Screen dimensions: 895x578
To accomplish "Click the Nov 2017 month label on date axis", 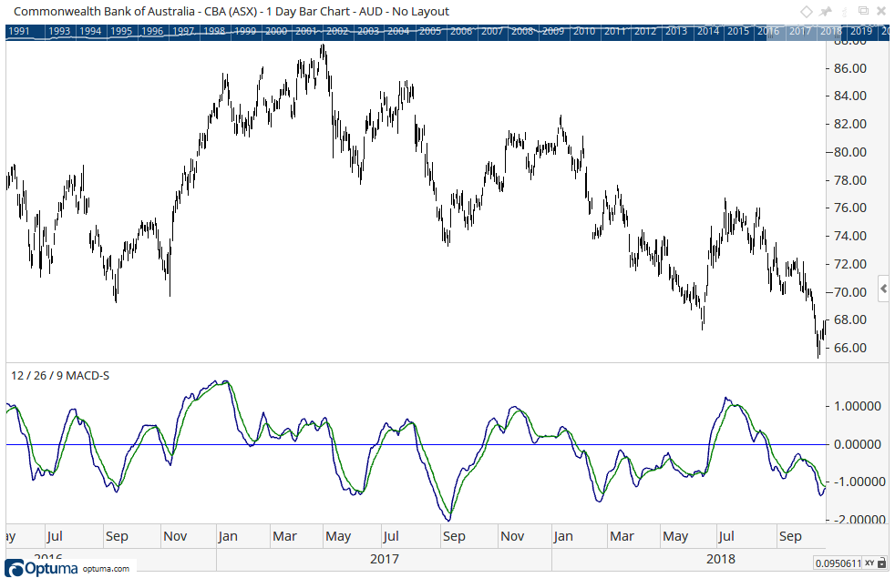I will click(512, 536).
